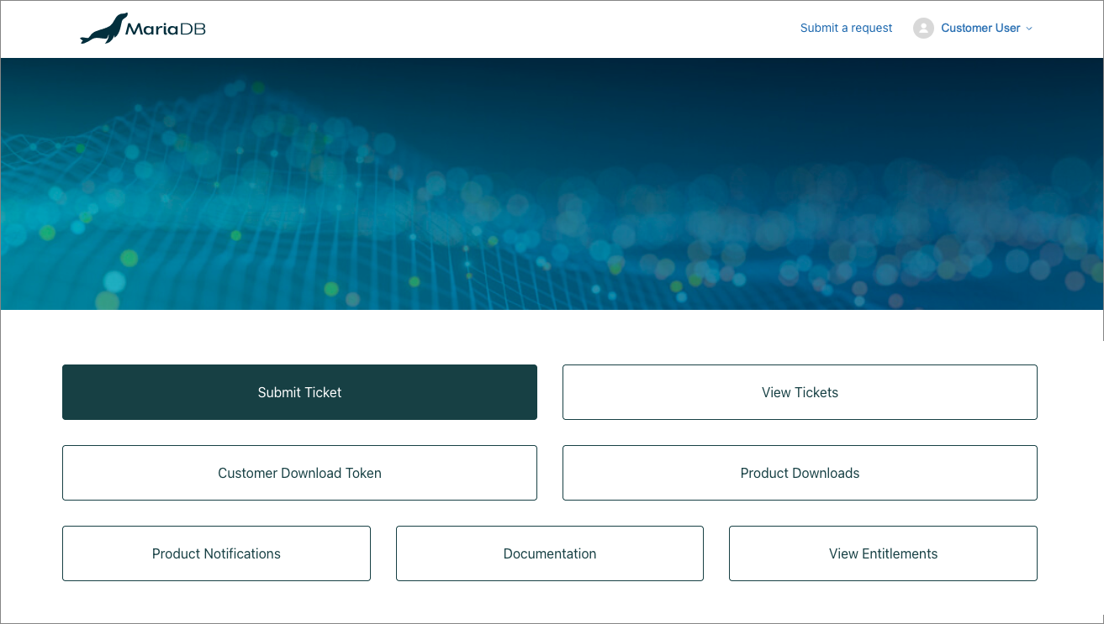Click the blue hero banner image

tap(552, 185)
